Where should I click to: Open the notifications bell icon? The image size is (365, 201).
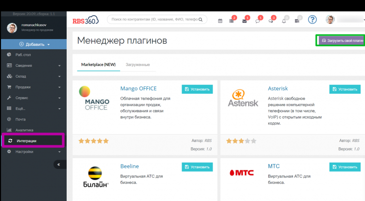(x=284, y=21)
